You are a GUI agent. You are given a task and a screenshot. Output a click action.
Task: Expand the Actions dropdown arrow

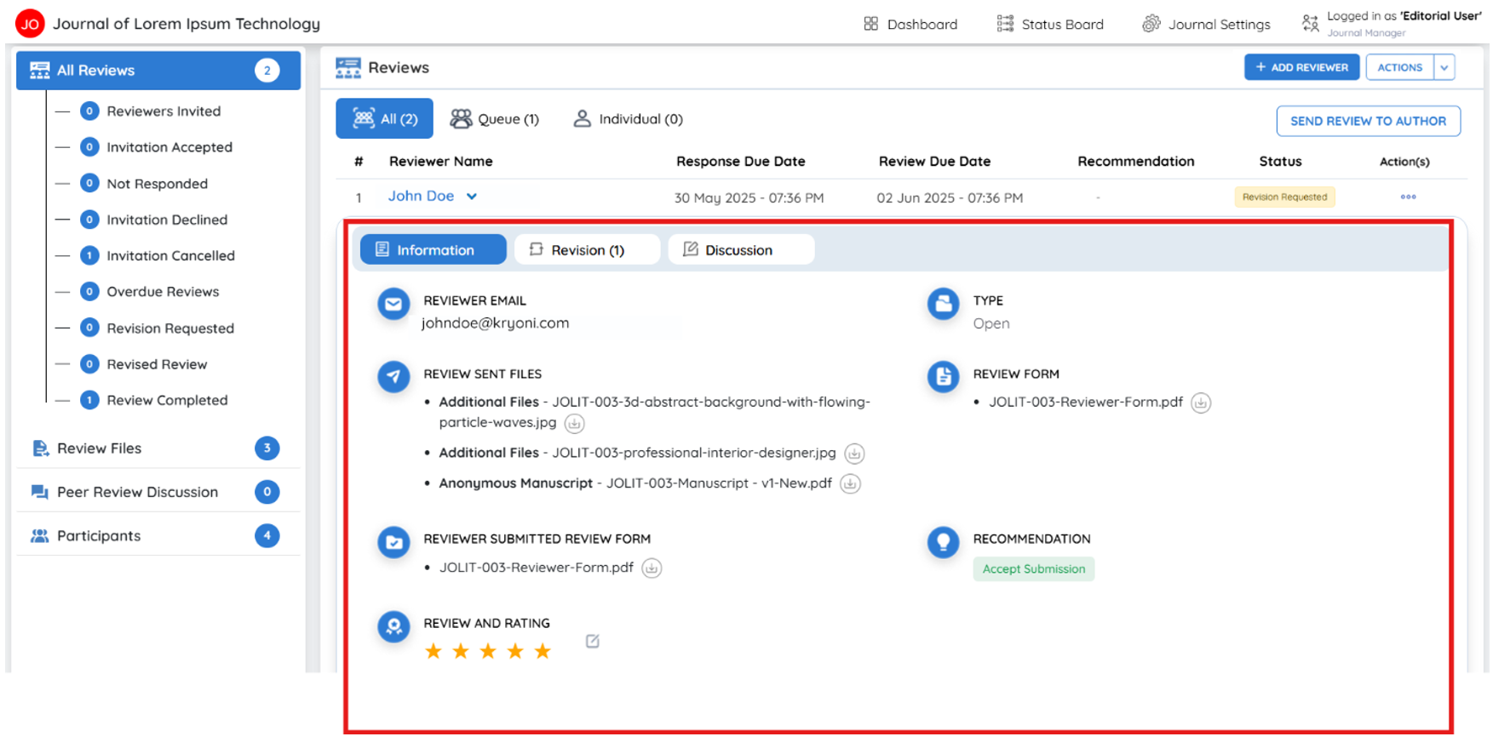1444,67
